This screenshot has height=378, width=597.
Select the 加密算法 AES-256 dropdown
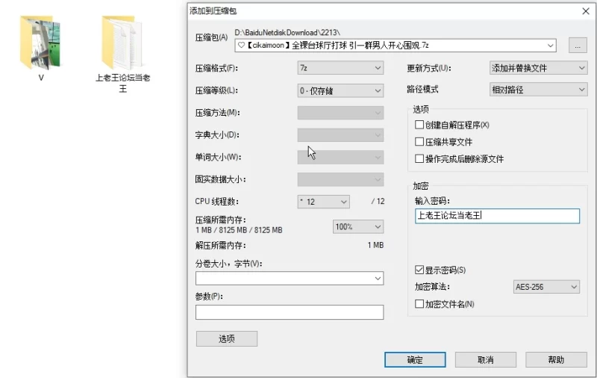click(x=547, y=287)
